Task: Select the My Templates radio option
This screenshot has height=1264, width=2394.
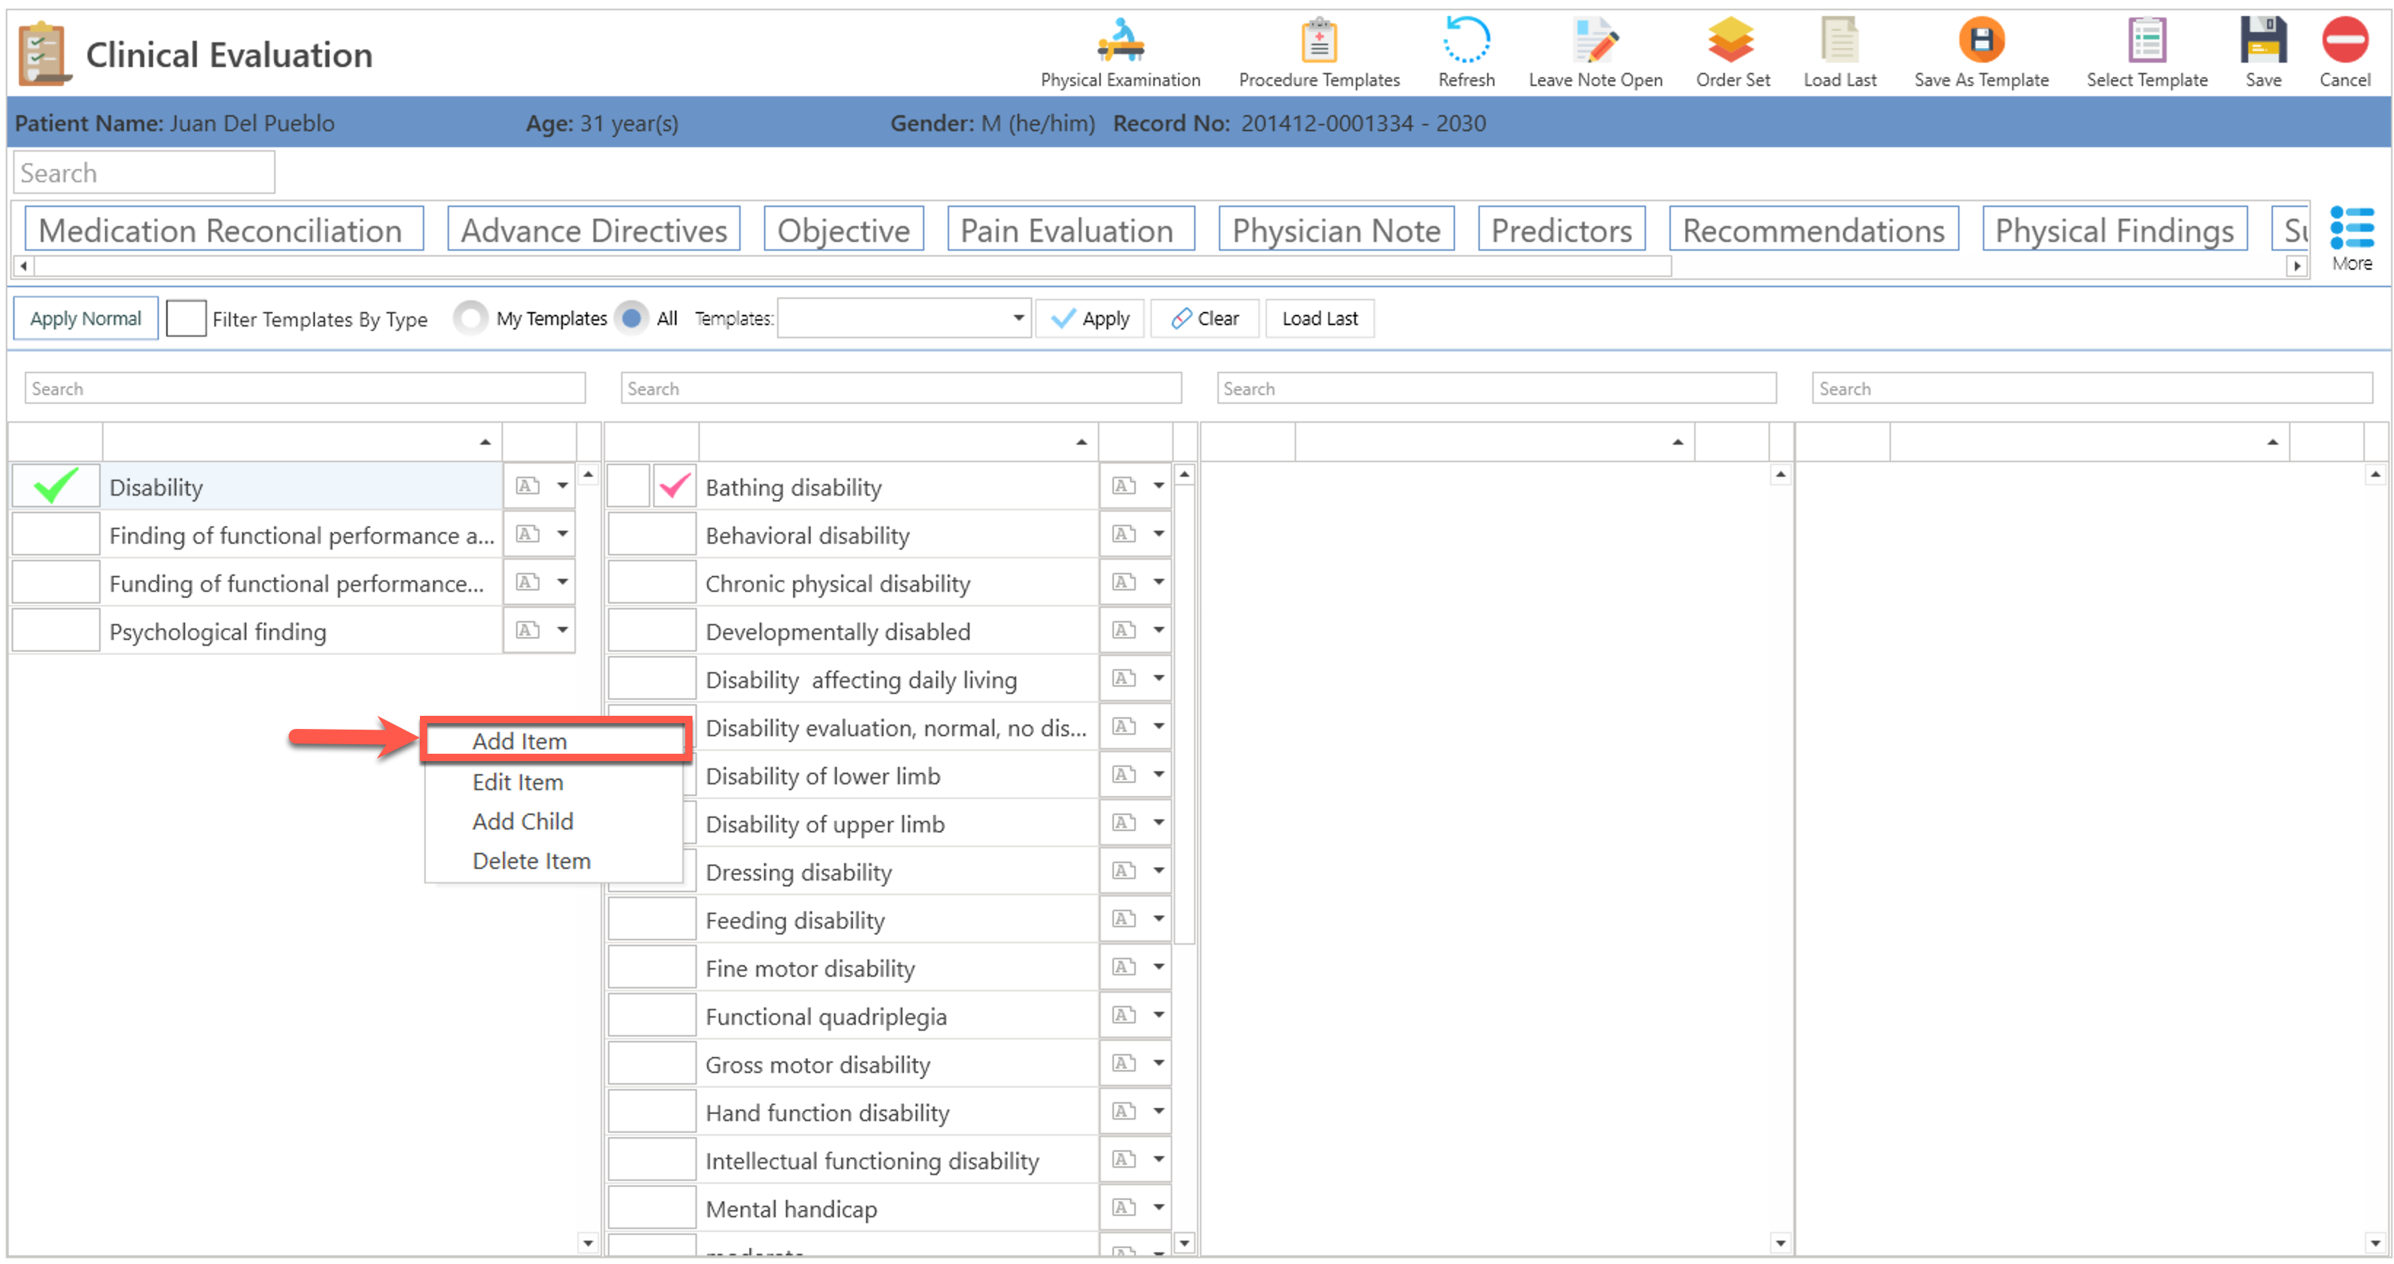Action: pos(471,319)
